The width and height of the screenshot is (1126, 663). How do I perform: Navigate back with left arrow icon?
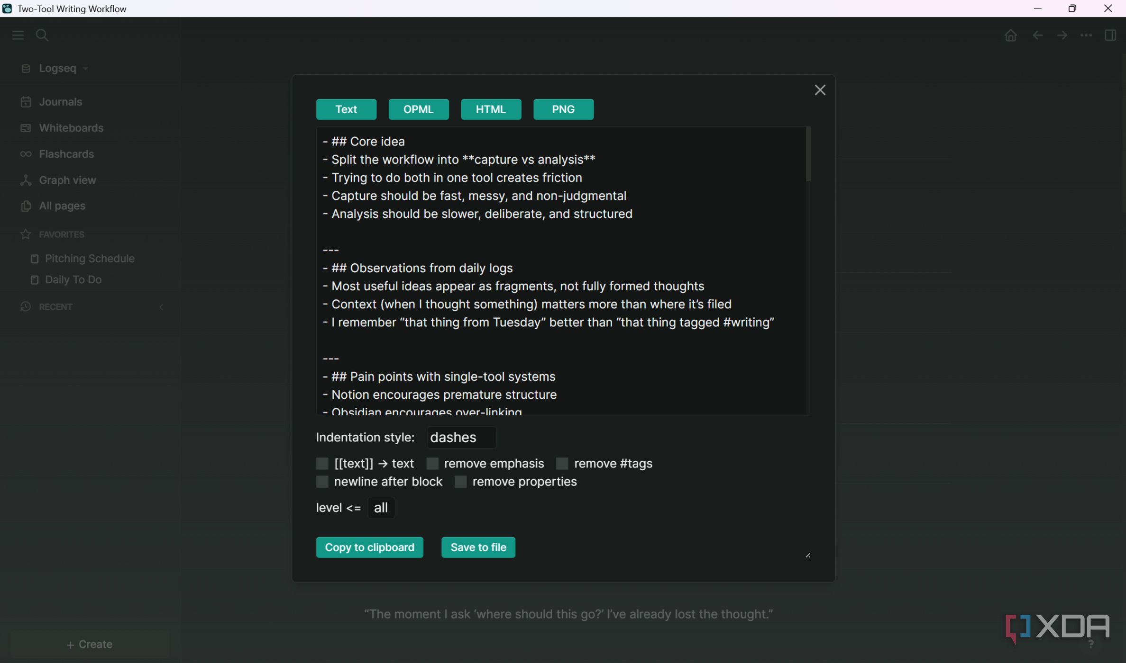1037,36
